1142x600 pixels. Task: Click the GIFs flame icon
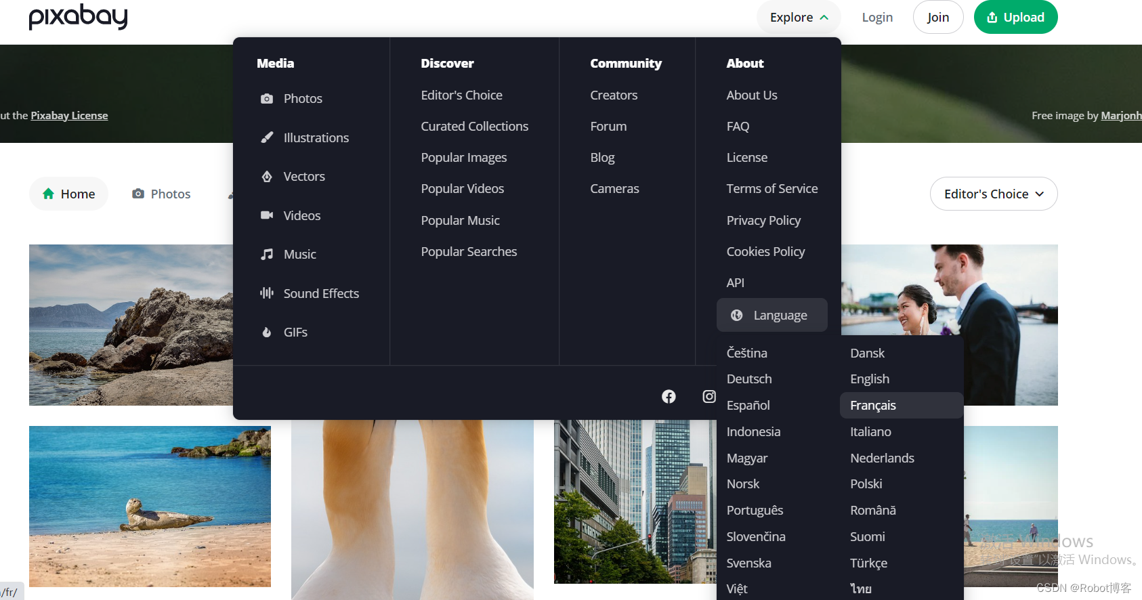pos(267,333)
